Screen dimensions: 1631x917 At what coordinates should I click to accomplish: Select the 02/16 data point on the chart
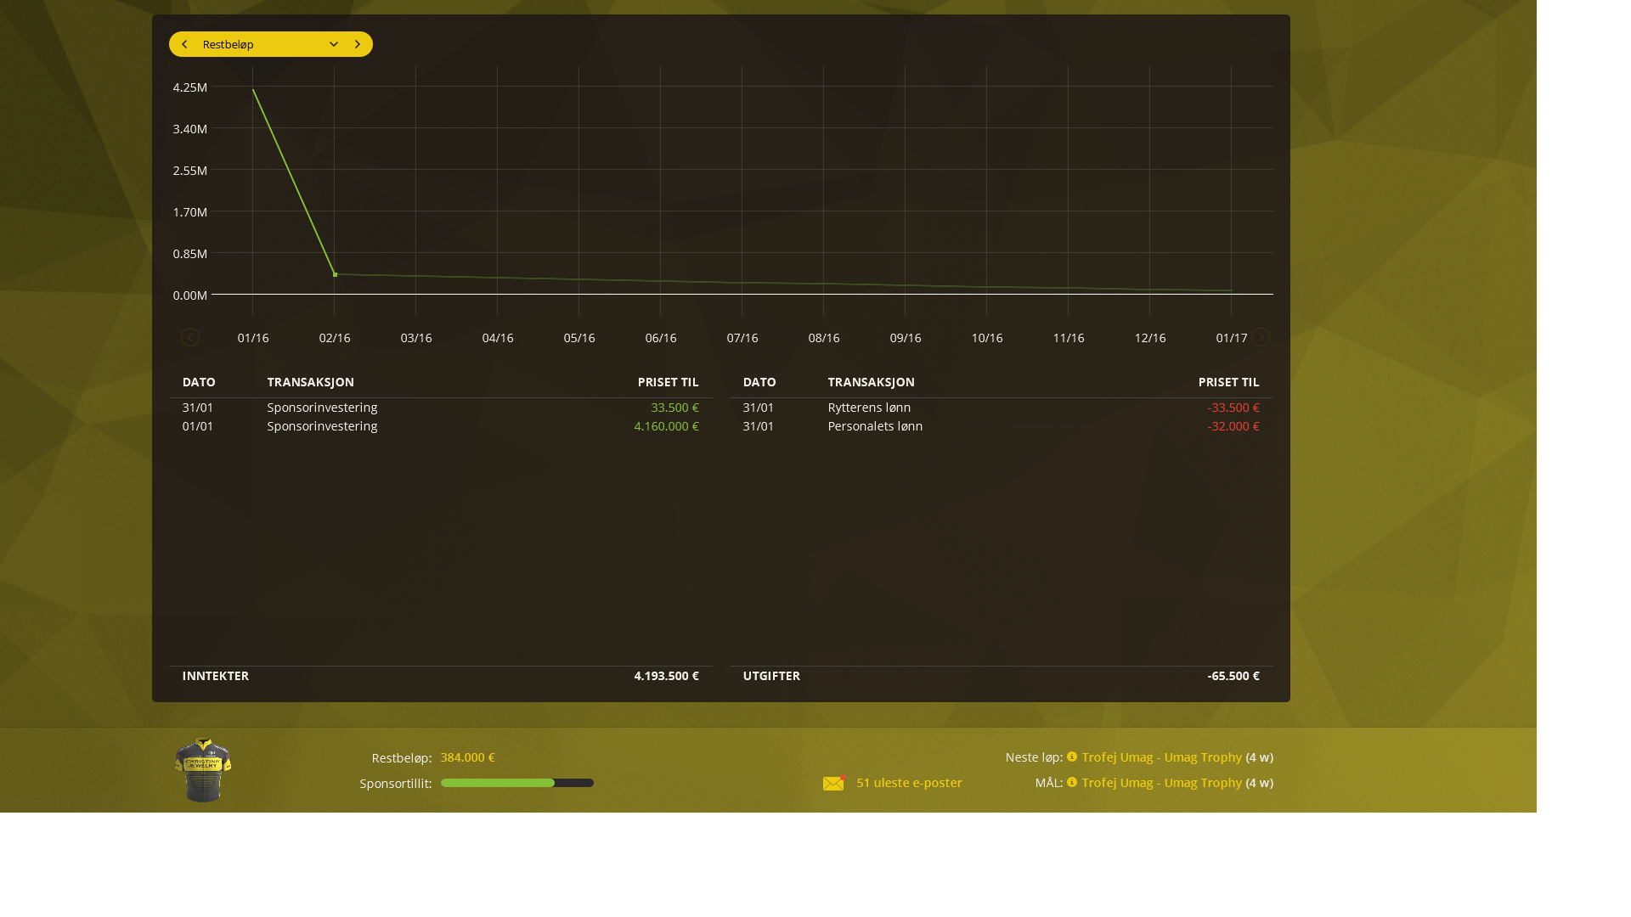[x=336, y=274]
